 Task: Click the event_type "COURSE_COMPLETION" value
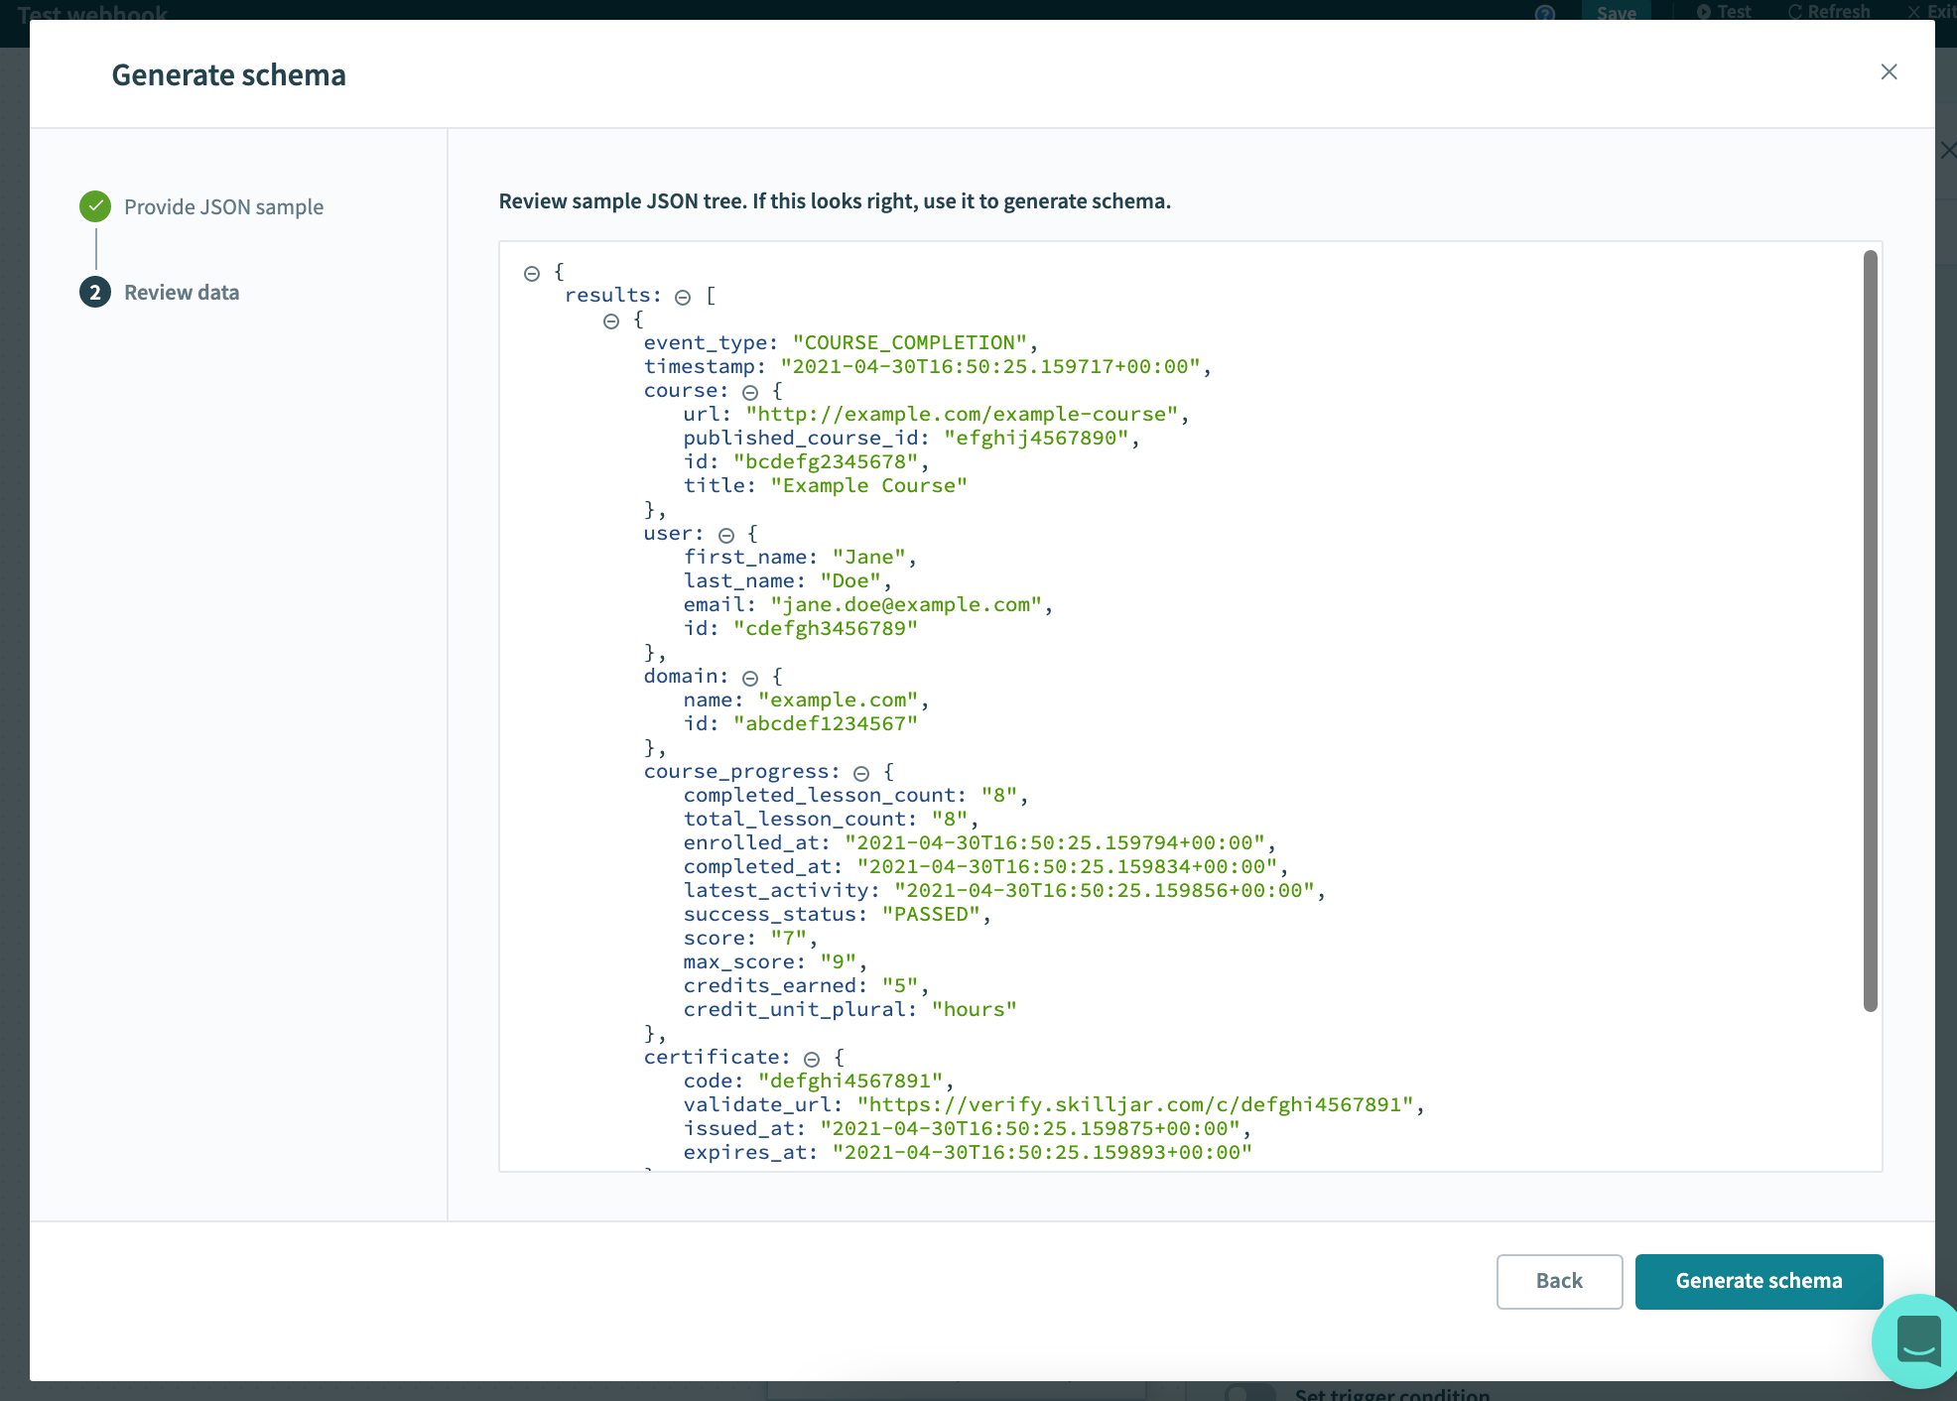click(909, 342)
